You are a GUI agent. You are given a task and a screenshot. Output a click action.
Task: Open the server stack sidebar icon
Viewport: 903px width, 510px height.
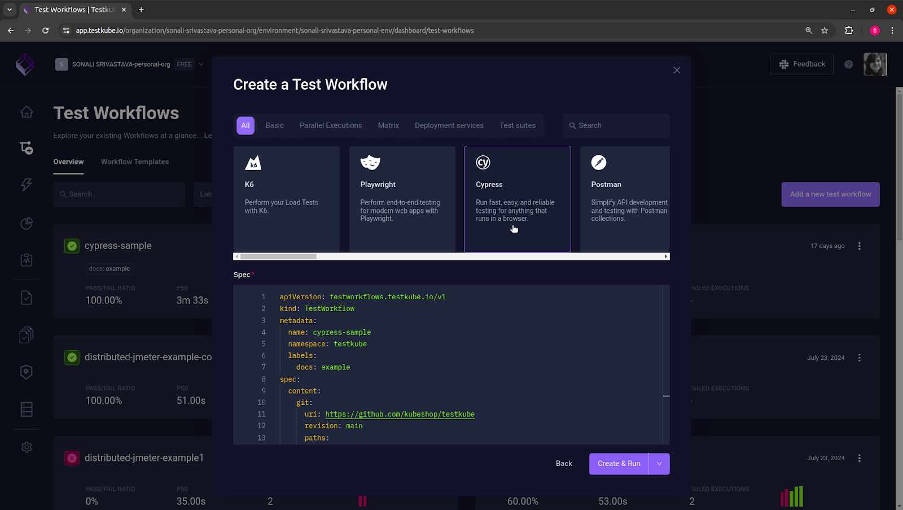pos(27,409)
